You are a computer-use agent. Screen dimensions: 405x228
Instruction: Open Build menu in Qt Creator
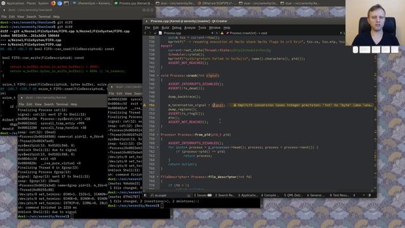165,28
